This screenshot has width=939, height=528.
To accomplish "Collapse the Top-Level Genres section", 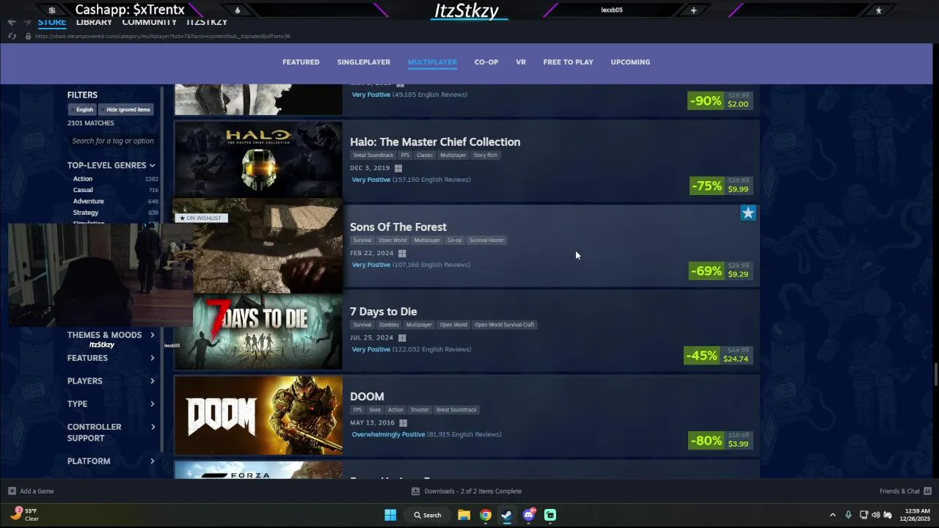I will click(112, 165).
